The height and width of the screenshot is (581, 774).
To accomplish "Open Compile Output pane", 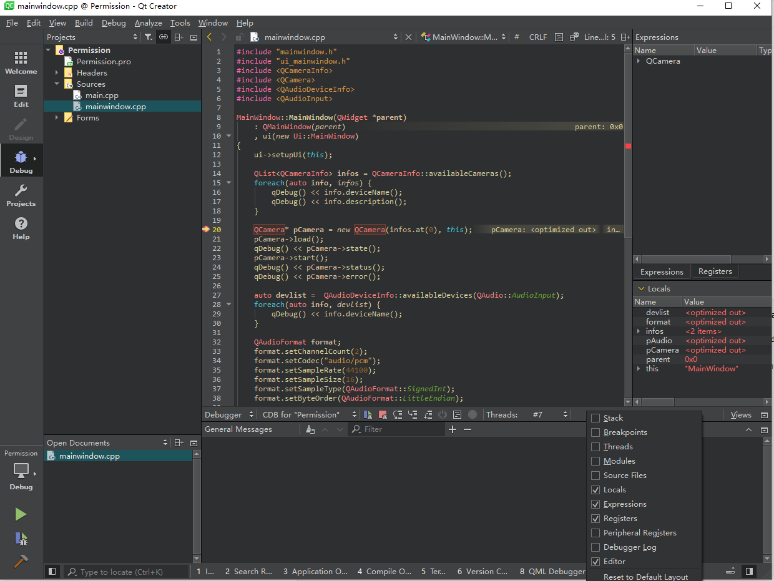I will click(x=385, y=571).
